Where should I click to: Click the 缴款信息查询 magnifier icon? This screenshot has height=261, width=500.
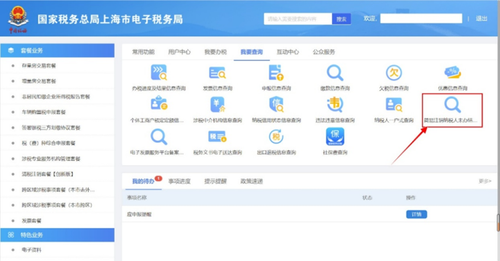point(335,74)
